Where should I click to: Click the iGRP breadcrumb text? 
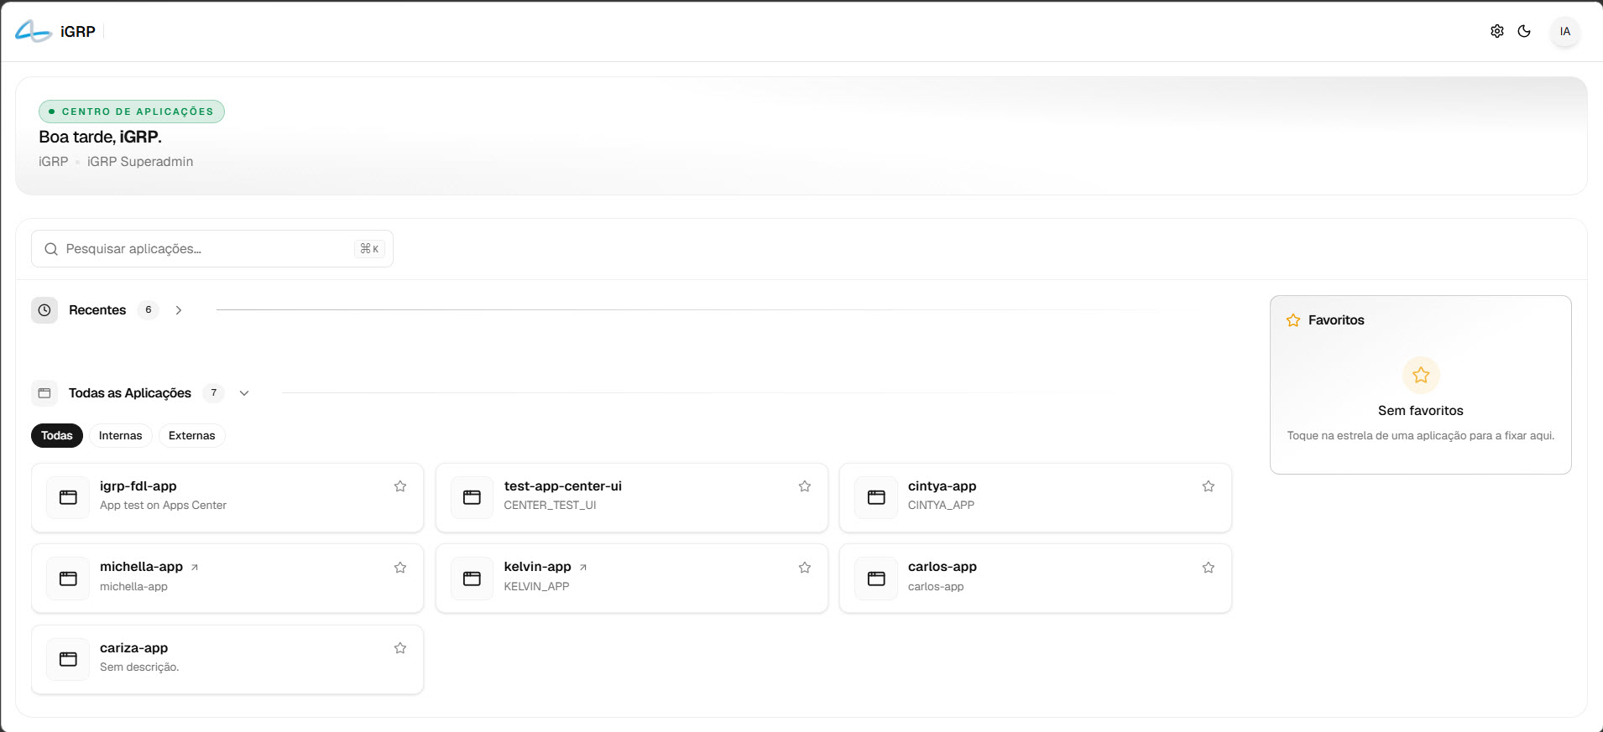point(54,162)
